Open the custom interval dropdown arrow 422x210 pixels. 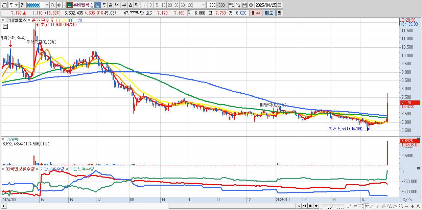[203, 5]
